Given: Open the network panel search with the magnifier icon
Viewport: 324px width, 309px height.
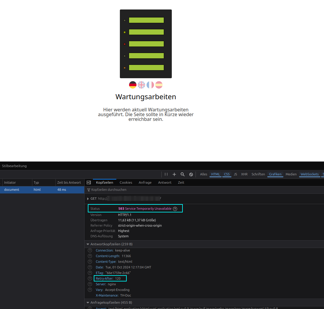Looking at the screenshot, I should 182,174.
